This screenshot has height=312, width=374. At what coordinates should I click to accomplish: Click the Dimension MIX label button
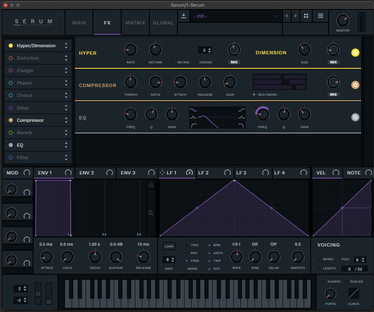click(333, 62)
